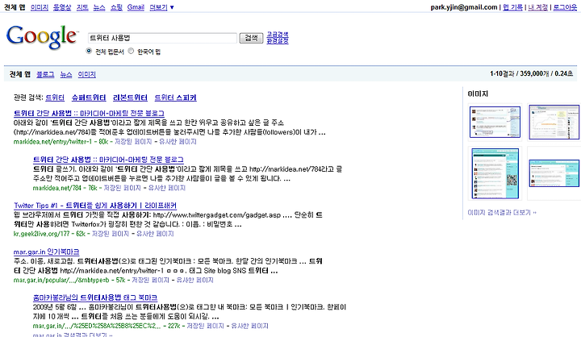Viewport: 581px width, 337px height.
Task: Open the mar.gar.in 인기북마크 result
Action: click(46, 252)
